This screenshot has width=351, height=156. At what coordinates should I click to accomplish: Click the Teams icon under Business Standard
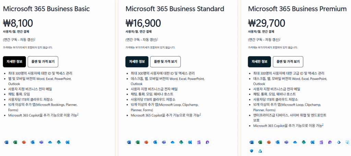pos(164,142)
